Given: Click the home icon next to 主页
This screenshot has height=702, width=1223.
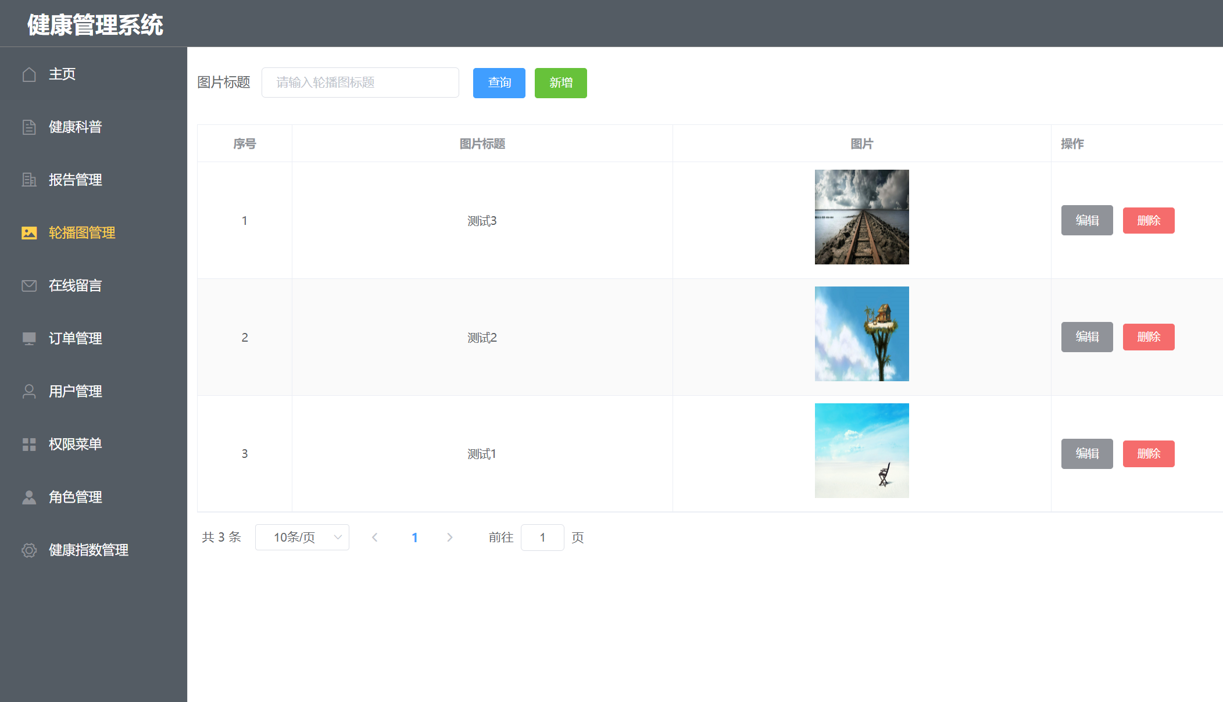Looking at the screenshot, I should [x=29, y=74].
